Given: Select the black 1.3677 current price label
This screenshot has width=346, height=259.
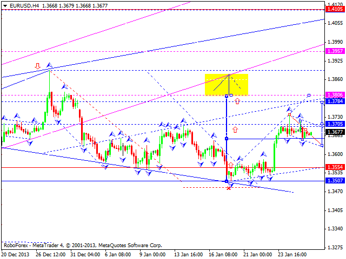Looking at the screenshot, I should tap(335, 132).
